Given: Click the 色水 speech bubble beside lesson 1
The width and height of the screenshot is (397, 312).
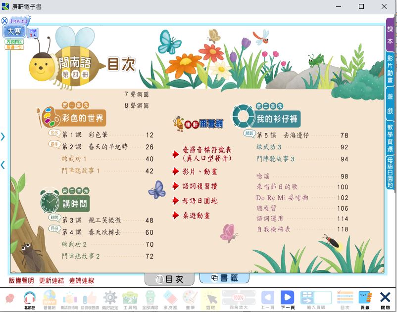Looking at the screenshot, I should coord(54,133).
